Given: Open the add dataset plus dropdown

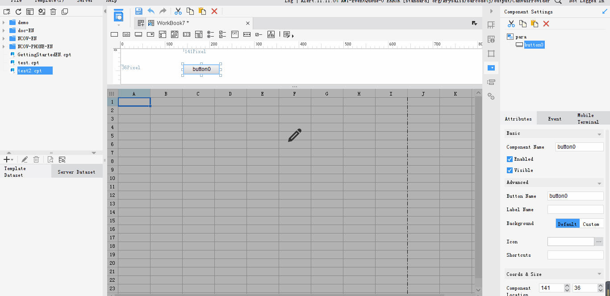Looking at the screenshot, I should (8, 159).
